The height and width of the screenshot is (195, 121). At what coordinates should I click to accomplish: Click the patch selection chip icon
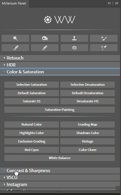[74, 48]
